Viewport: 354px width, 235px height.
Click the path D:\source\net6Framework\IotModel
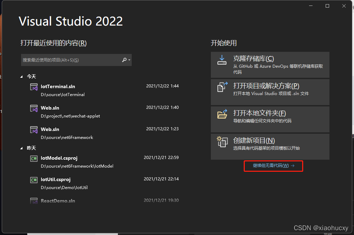click(x=77, y=166)
